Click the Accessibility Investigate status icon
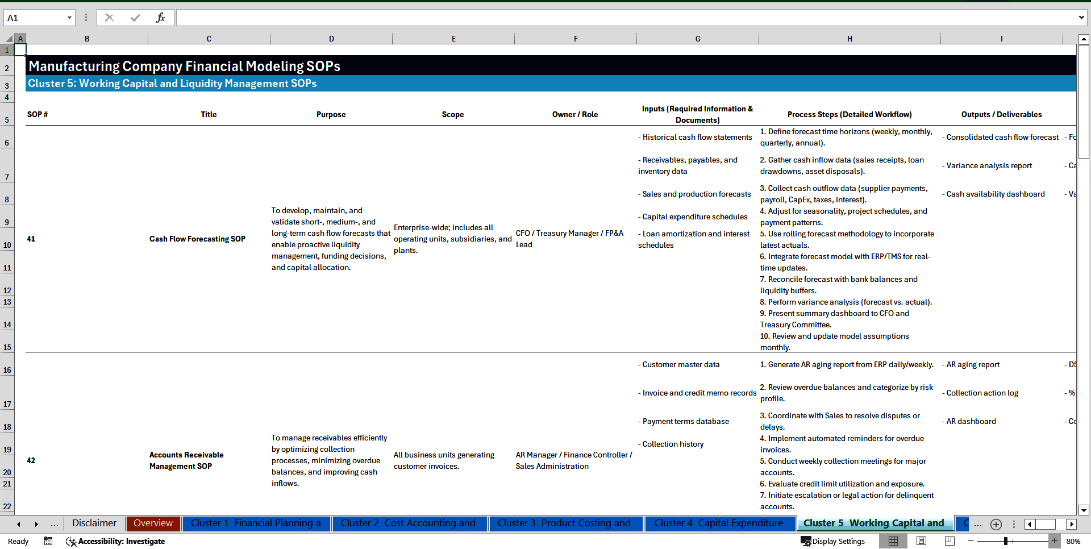 click(71, 542)
